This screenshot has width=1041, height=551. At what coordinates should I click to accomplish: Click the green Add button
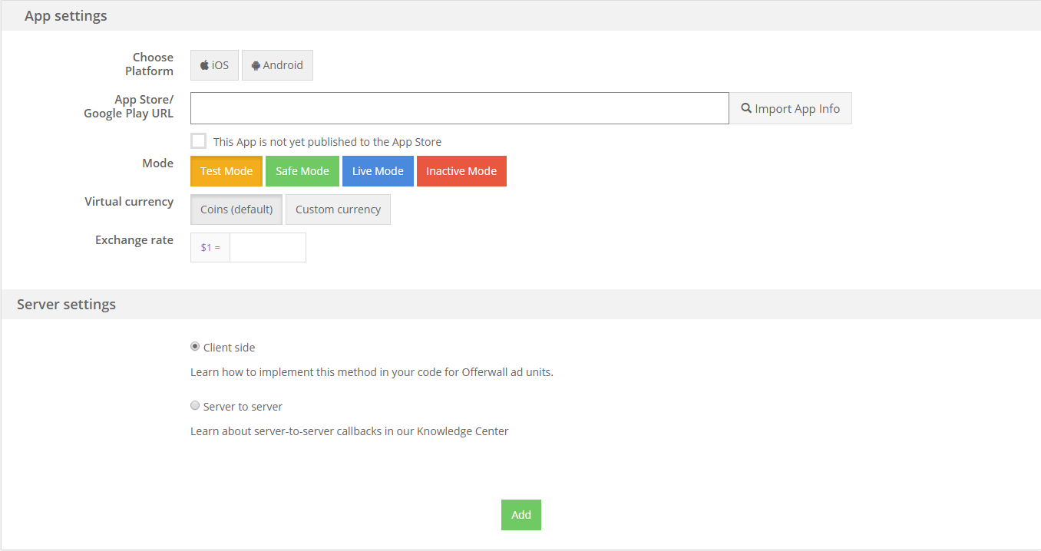pyautogui.click(x=521, y=515)
